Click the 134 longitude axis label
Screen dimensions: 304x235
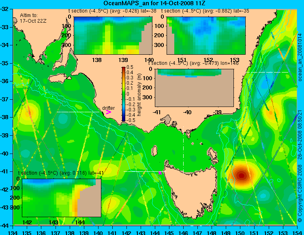coord(13,232)
